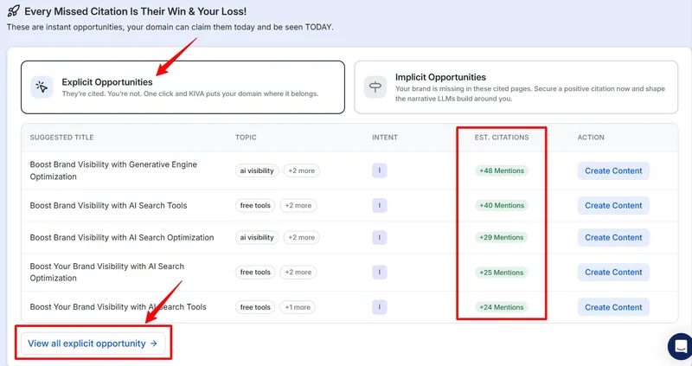Switch to the Explicit Opportunities tab
The image size is (692, 366).
[183, 87]
